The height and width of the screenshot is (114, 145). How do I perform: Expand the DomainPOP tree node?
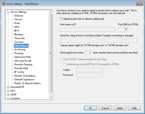8,87
